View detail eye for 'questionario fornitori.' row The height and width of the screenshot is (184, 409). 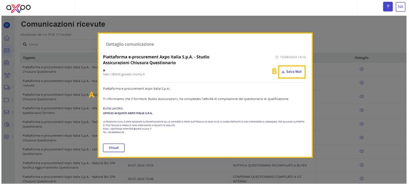tap(361, 110)
